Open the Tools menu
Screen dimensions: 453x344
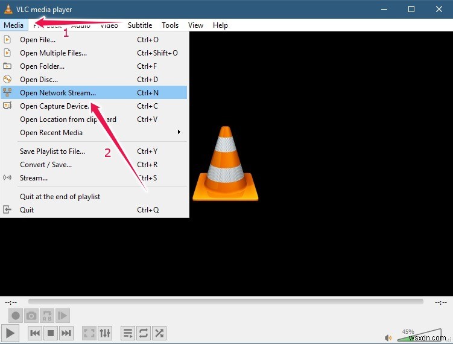click(x=170, y=25)
